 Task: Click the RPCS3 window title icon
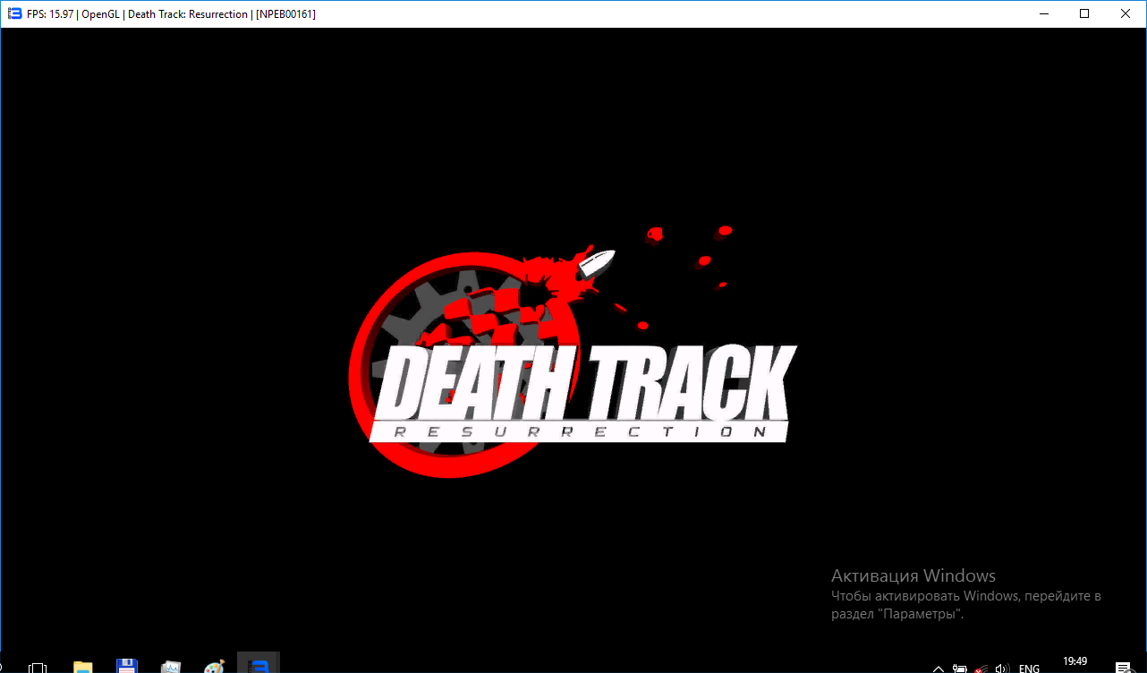click(x=14, y=13)
